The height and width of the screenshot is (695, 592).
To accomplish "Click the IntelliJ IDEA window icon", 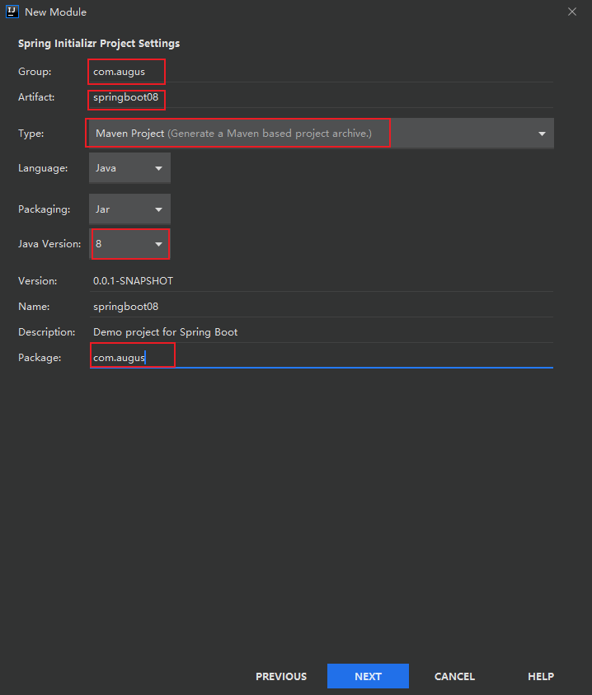I will click(x=10, y=12).
